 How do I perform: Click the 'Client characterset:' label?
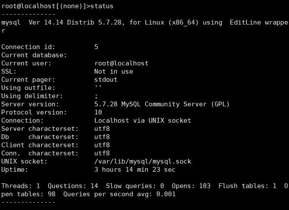[40, 145]
